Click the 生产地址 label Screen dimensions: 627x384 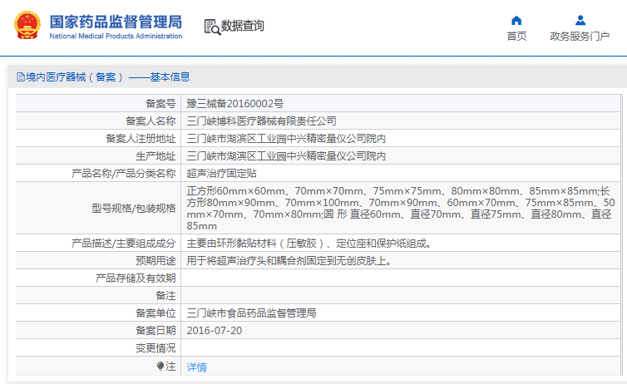pos(156,156)
